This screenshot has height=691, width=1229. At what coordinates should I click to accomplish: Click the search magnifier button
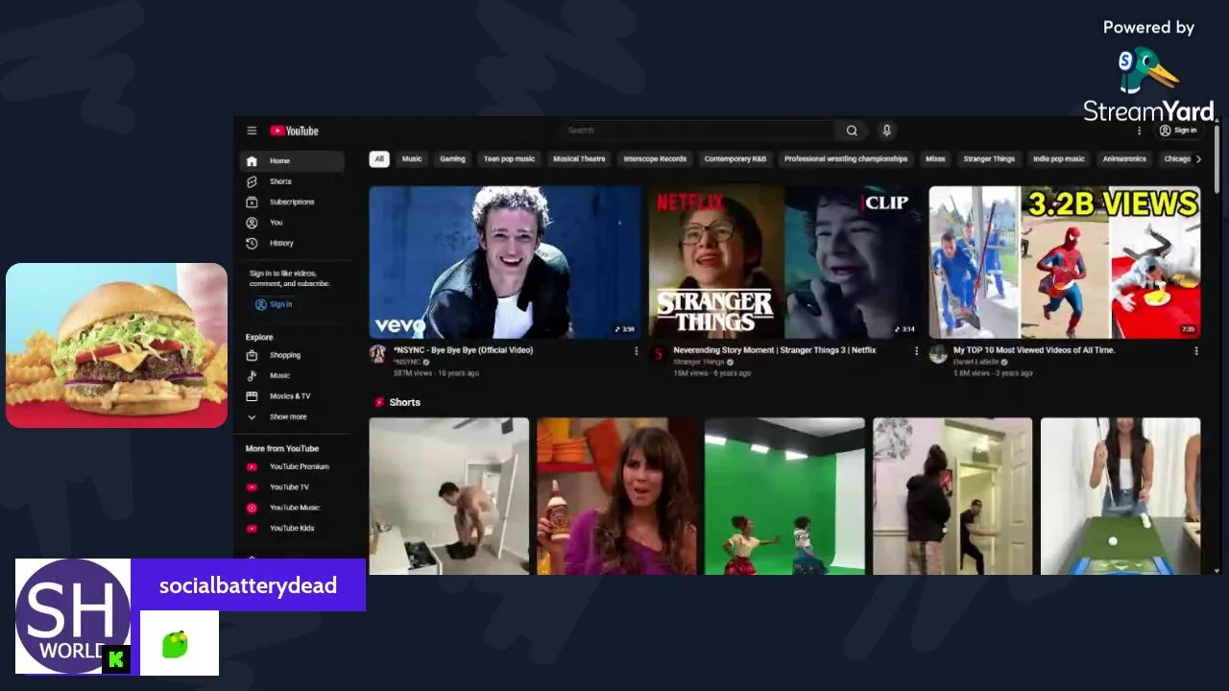(852, 131)
